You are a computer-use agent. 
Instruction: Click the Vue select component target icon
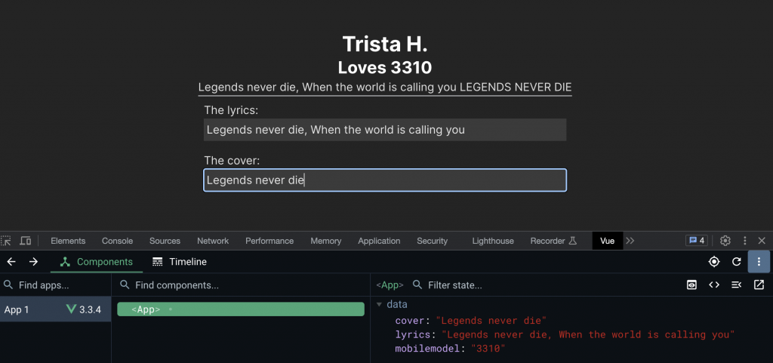pyautogui.click(x=714, y=262)
